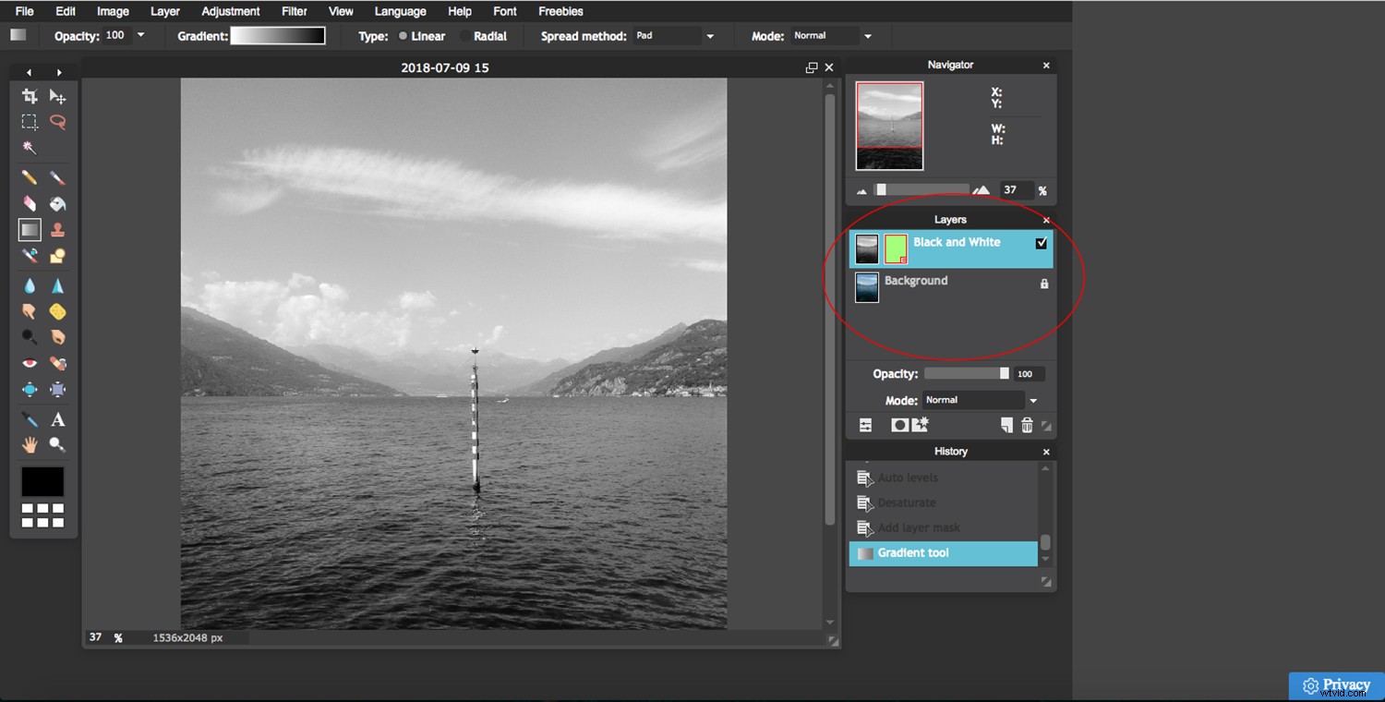Toggle visibility of the Black and White layer
The width and height of the screenshot is (1385, 702).
1043,243
